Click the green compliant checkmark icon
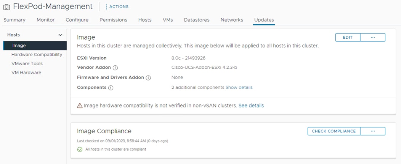 80,149
